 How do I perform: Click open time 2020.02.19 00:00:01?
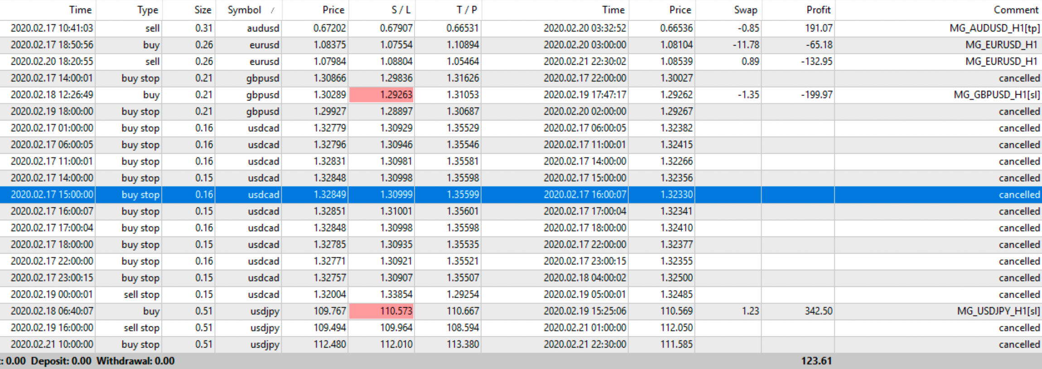tap(52, 295)
